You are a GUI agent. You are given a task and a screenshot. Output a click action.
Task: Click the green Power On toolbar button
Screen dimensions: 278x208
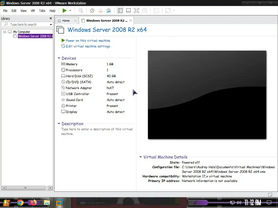64,11
